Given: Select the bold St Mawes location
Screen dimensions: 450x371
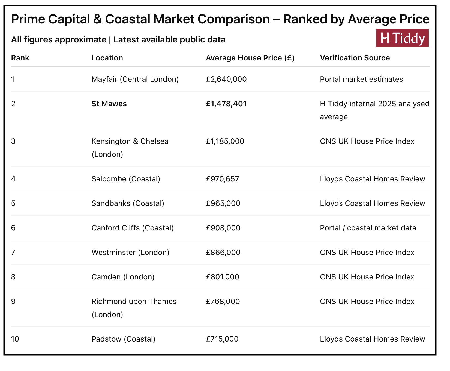Looking at the screenshot, I should [x=109, y=104].
